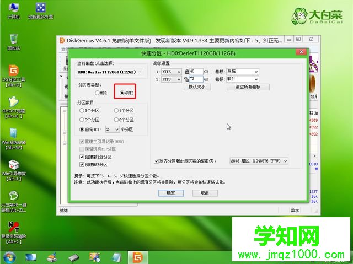This screenshot has width=353, height=264.
Task: Choose 4个分区 option
Action: tap(124, 111)
